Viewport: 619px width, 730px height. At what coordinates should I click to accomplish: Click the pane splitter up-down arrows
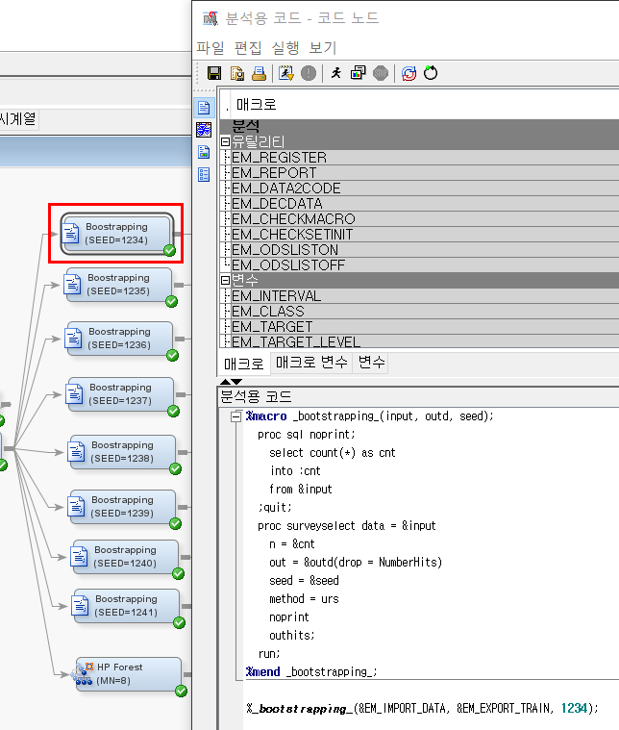(232, 382)
